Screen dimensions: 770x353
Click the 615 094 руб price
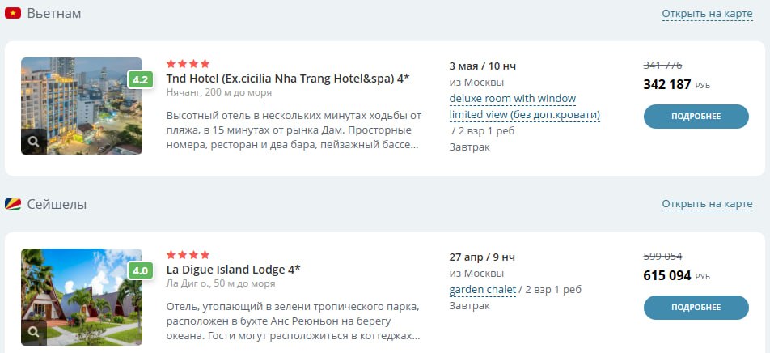click(x=667, y=275)
